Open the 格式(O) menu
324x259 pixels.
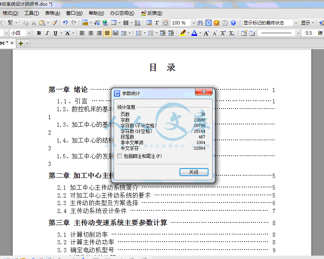pos(10,13)
